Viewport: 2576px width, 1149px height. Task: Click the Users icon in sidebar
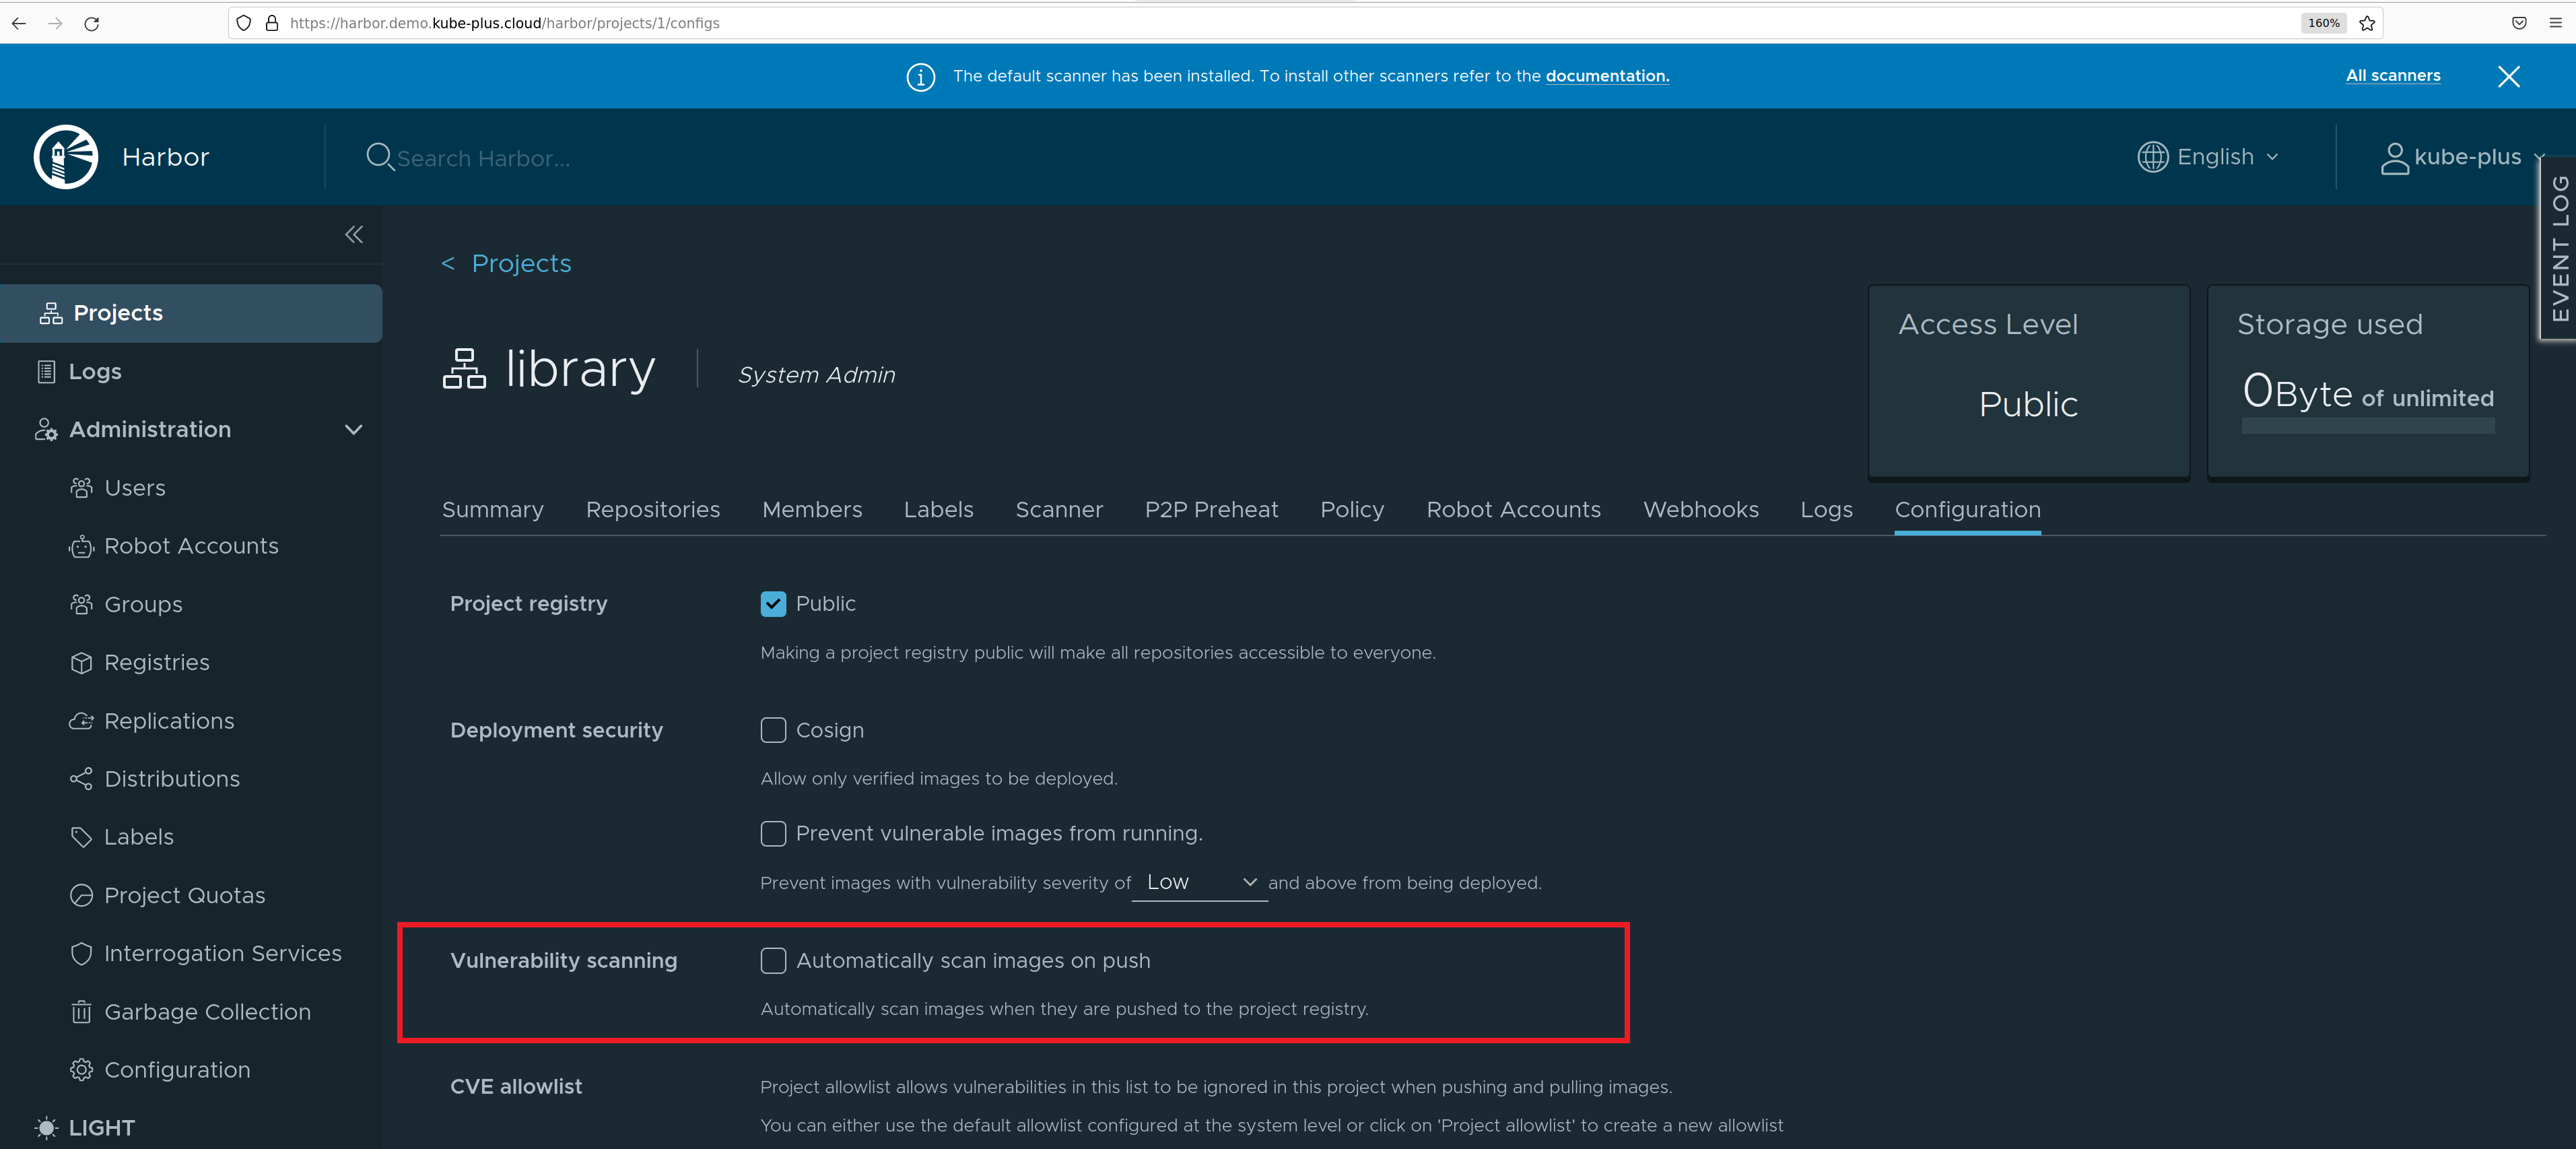click(81, 488)
